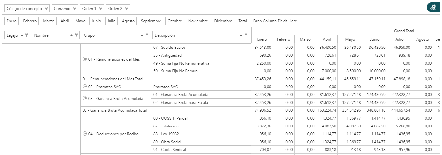Select the Febrero data field button
Screen dimensions: 442x155
[30, 21]
